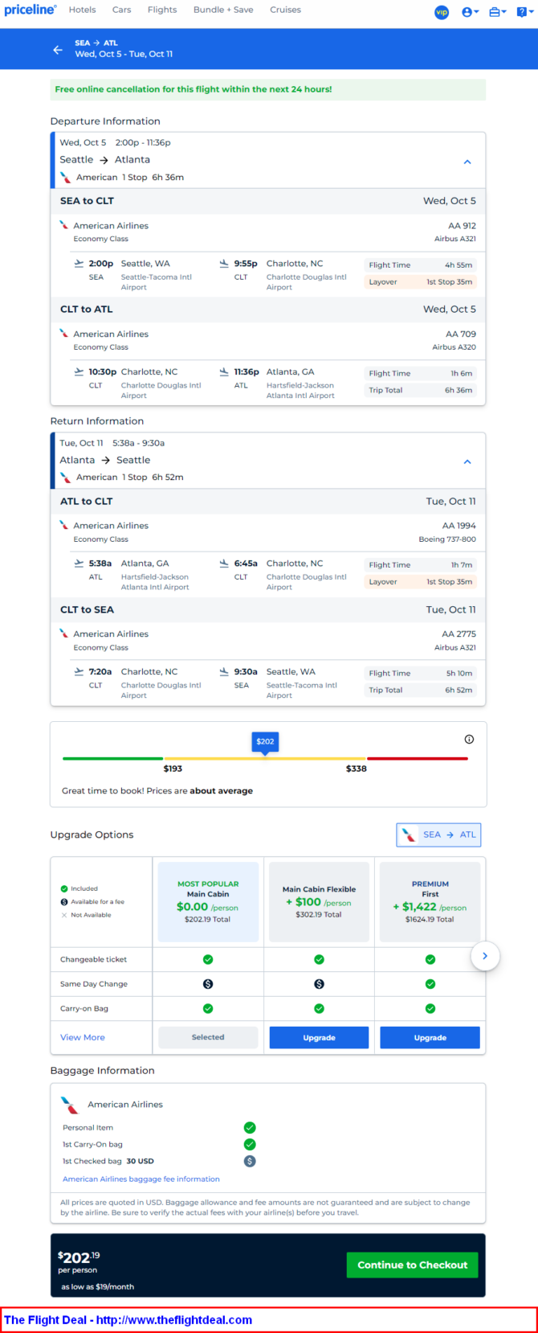Click the green Included legend icon
538x1333 pixels.
click(x=64, y=888)
